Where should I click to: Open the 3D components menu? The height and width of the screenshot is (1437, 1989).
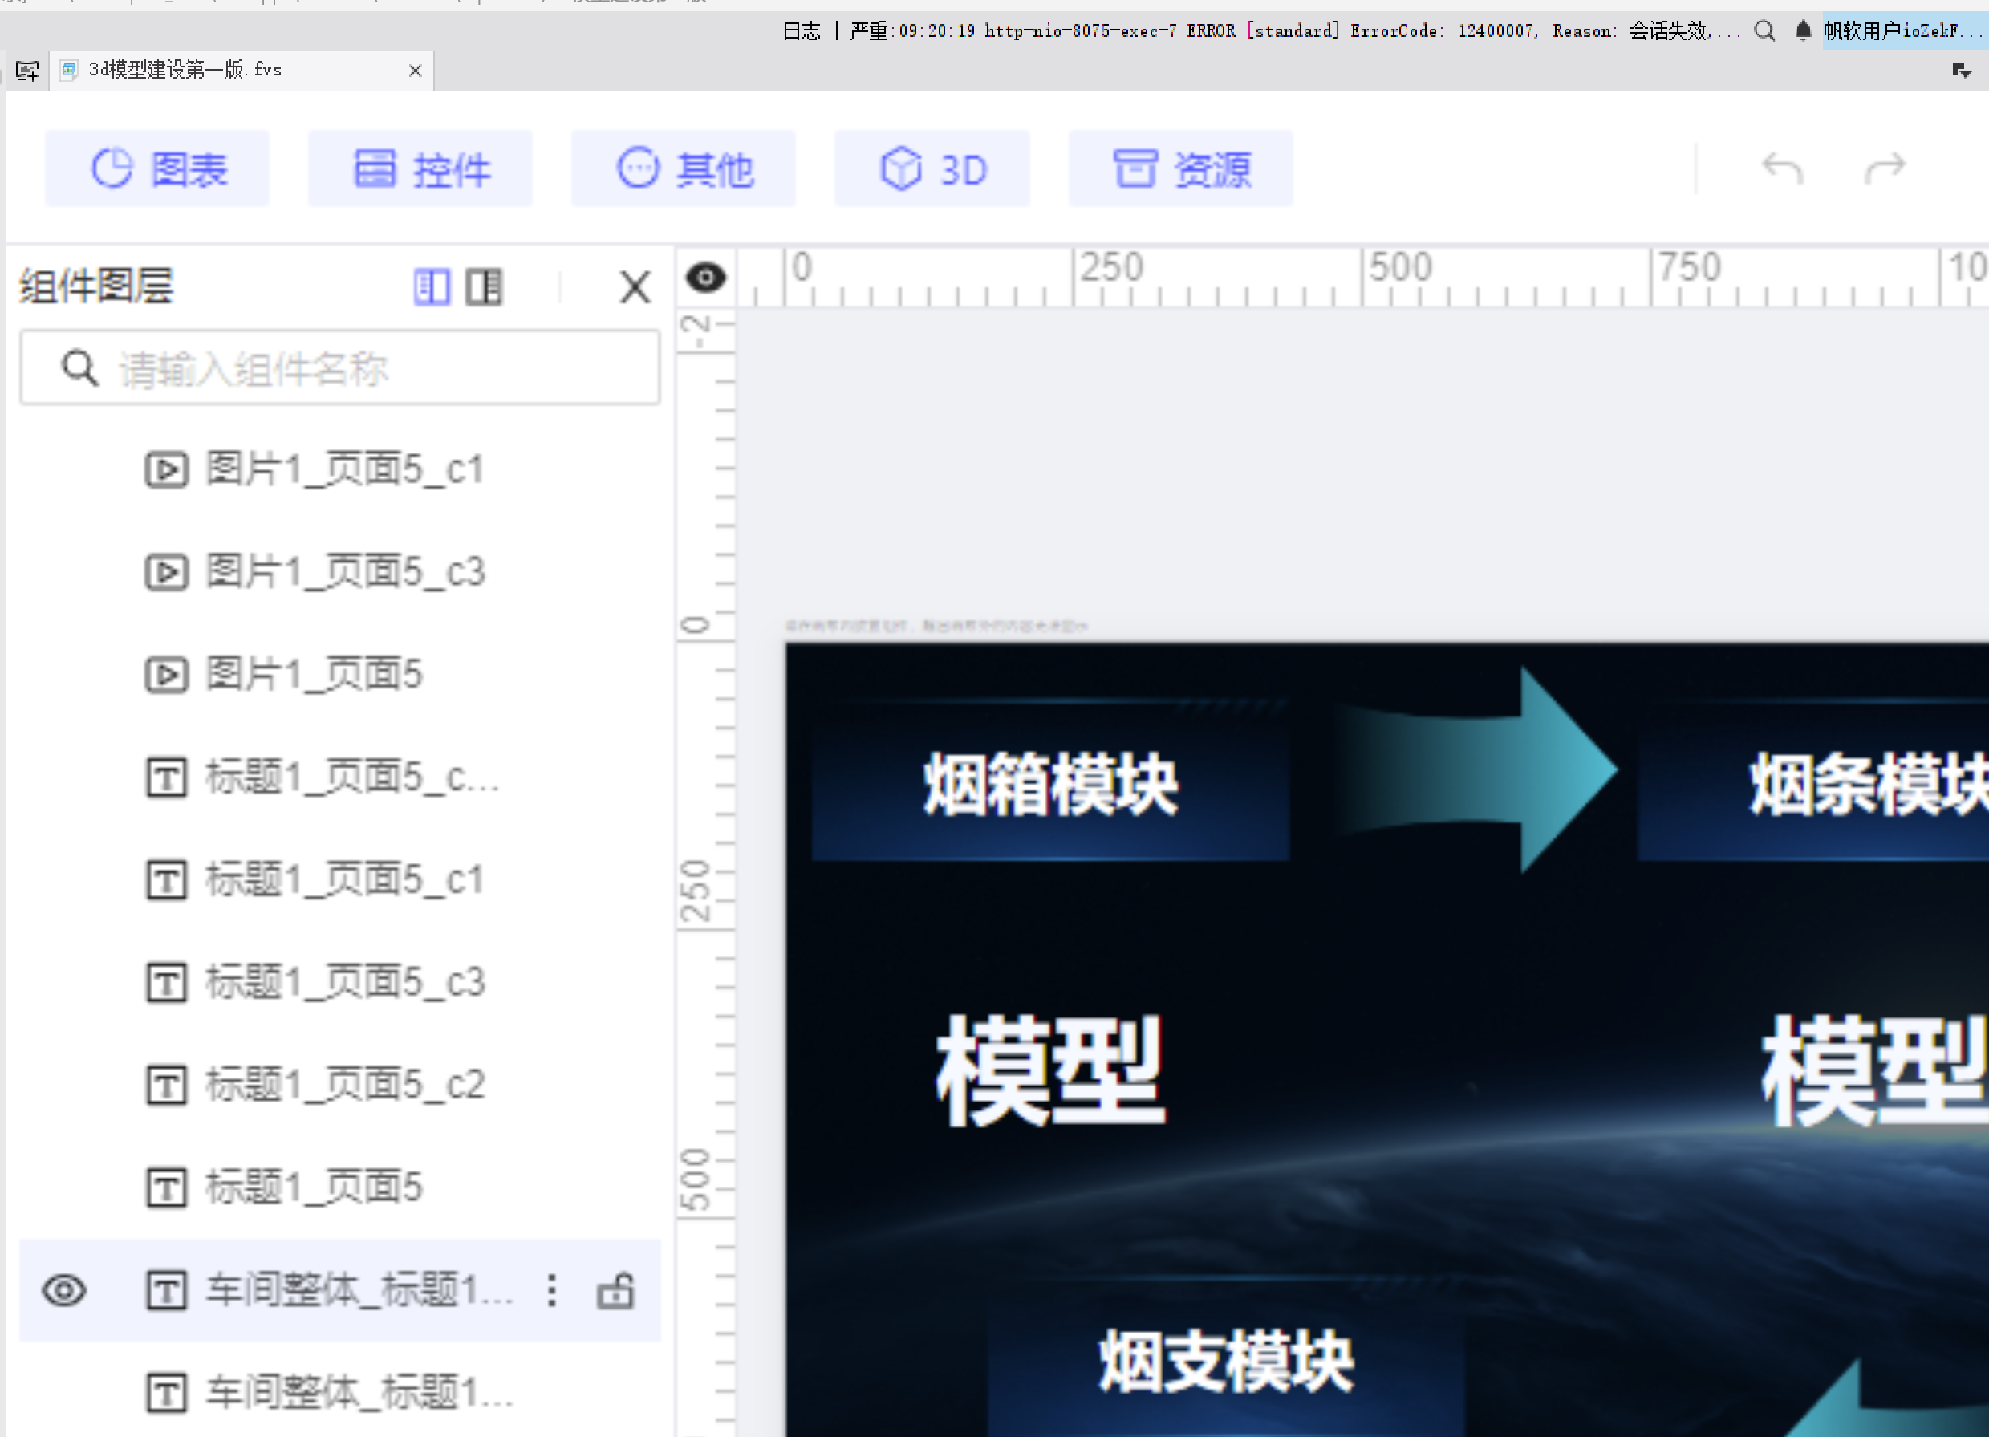point(932,168)
